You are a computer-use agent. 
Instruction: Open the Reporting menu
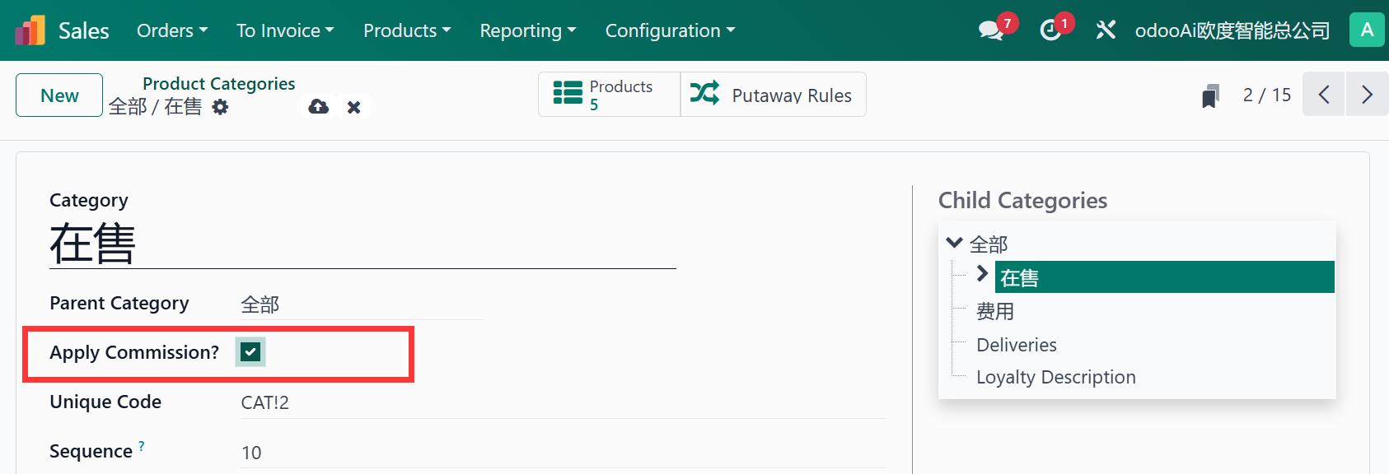pos(527,30)
